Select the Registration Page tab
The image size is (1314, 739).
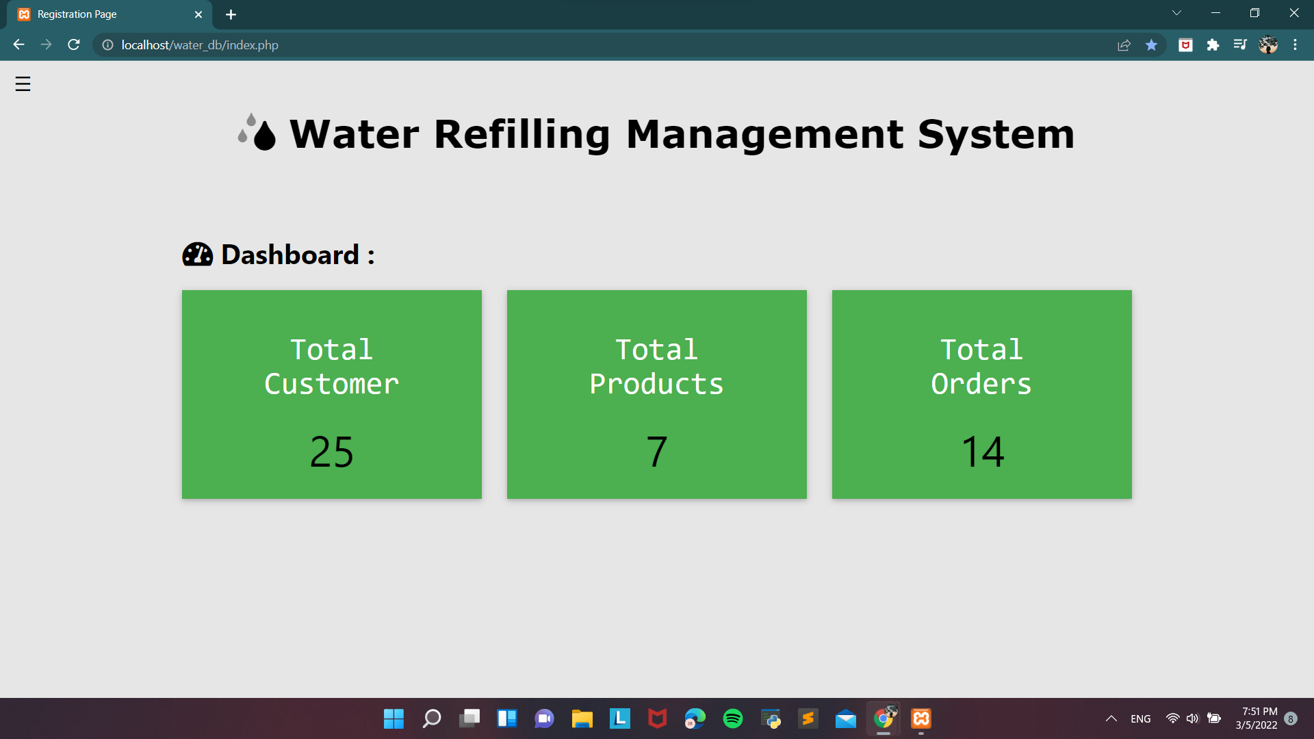click(x=103, y=14)
